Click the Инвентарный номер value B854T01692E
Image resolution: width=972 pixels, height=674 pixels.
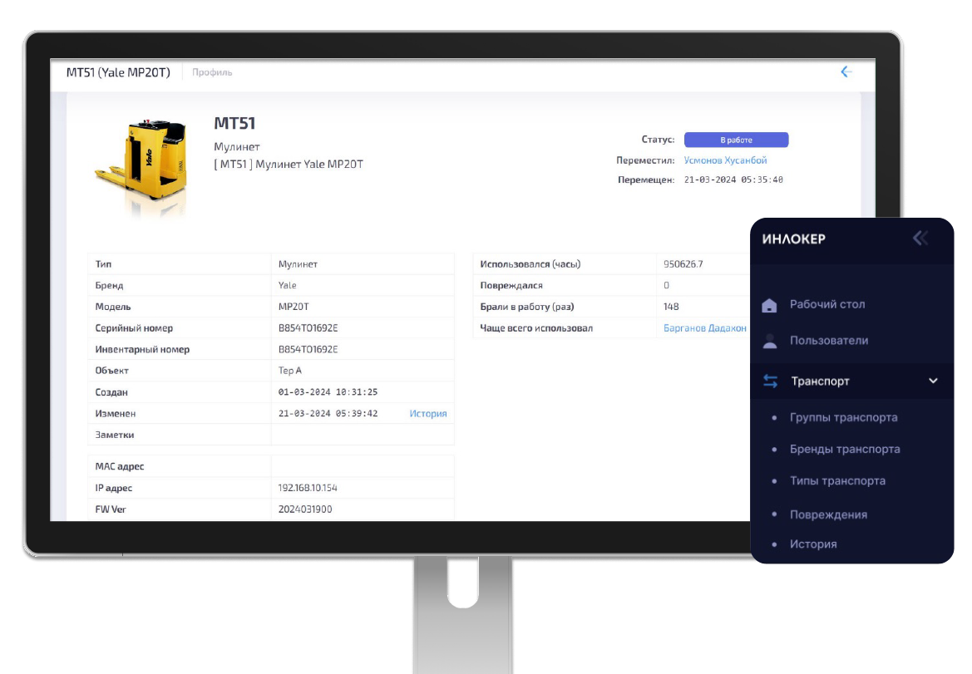[308, 349]
